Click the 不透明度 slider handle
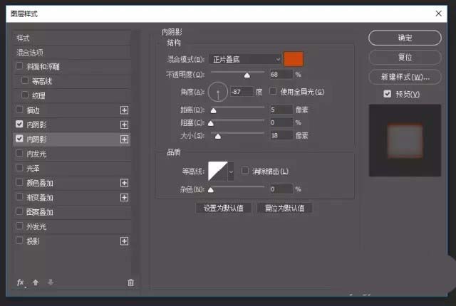Image resolution: width=456 pixels, height=306 pixels. click(247, 75)
